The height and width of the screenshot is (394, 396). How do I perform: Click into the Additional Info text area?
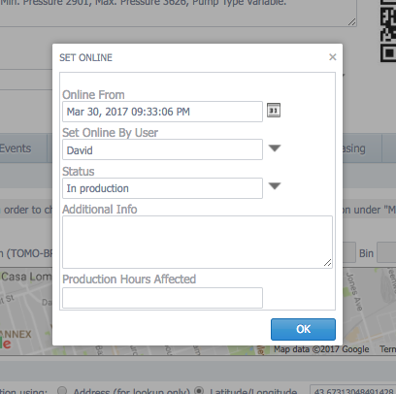[197, 242]
